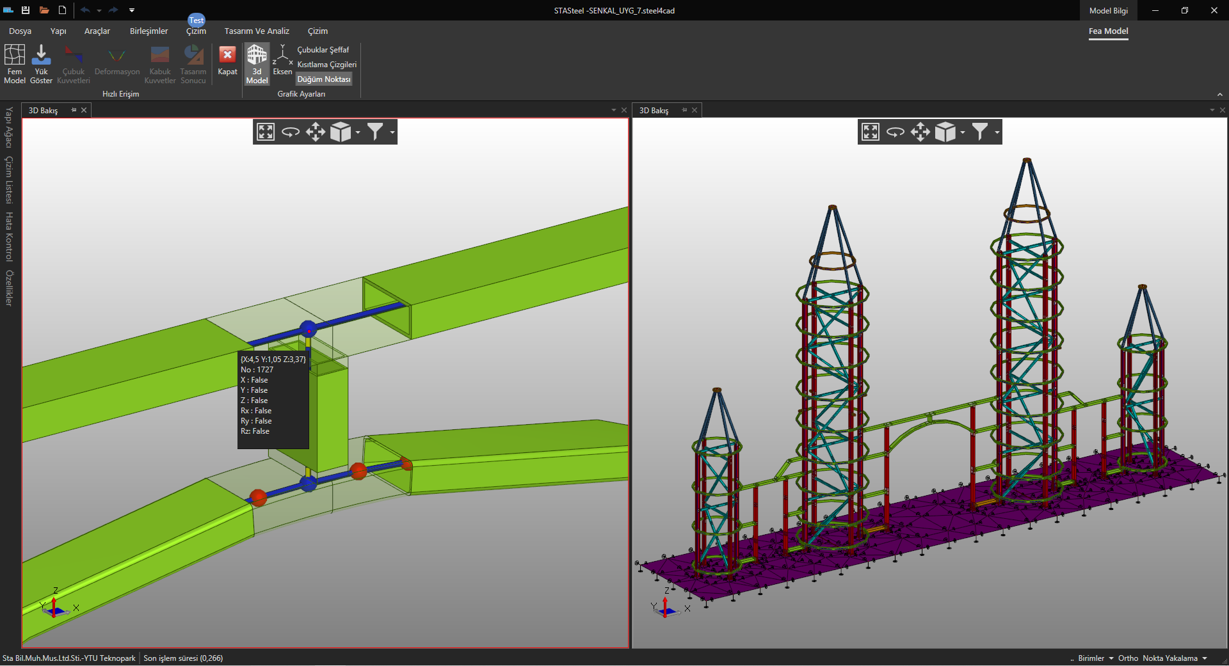Viewport: 1229px width, 666px height.
Task: Zoom extents in left 3D viewport
Action: click(x=266, y=132)
